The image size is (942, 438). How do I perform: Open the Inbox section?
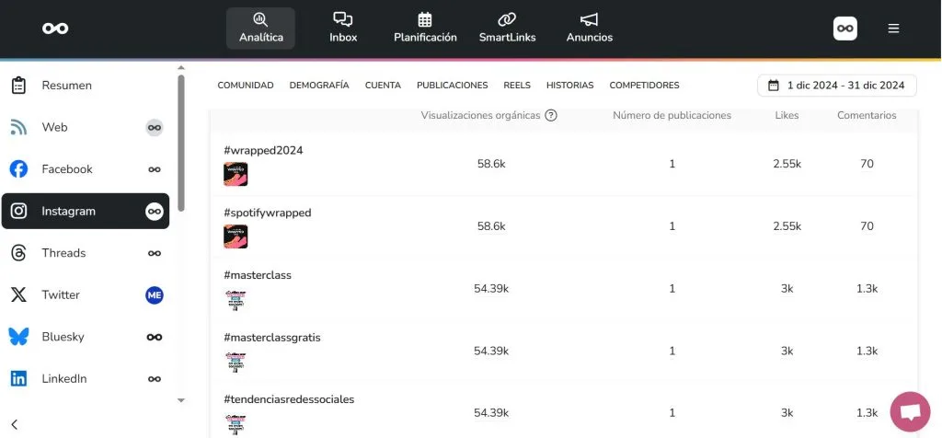click(343, 28)
